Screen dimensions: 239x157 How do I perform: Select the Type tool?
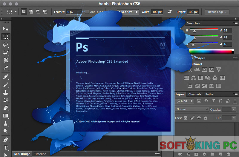(6, 148)
